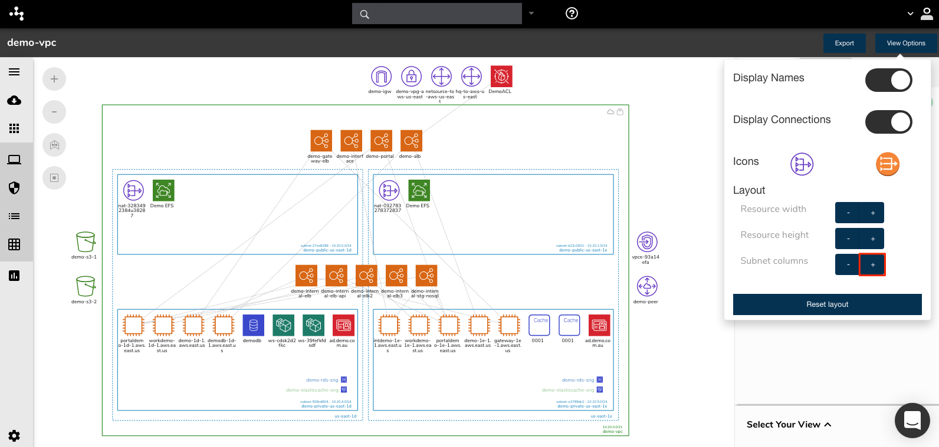Expand the Select Your View panel
939x447 pixels.
coord(789,425)
